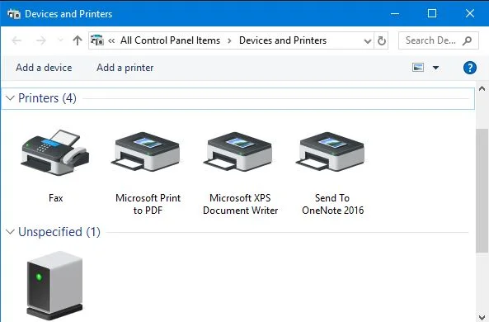The image size is (489, 322).
Task: Go up one folder level arrow
Action: point(78,40)
